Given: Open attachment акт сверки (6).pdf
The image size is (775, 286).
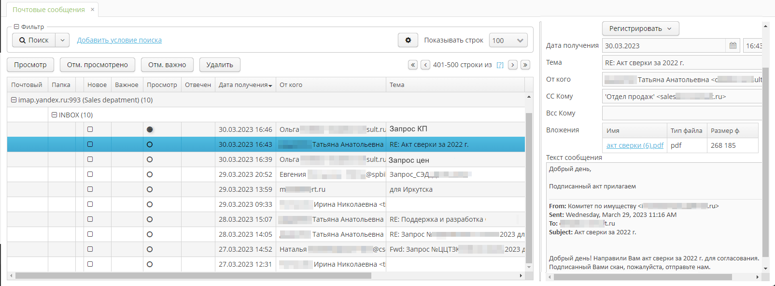Looking at the screenshot, I should 634,145.
